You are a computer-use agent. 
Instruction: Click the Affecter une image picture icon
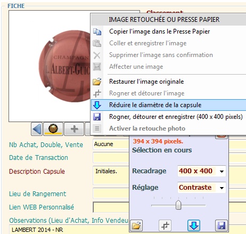point(97,67)
